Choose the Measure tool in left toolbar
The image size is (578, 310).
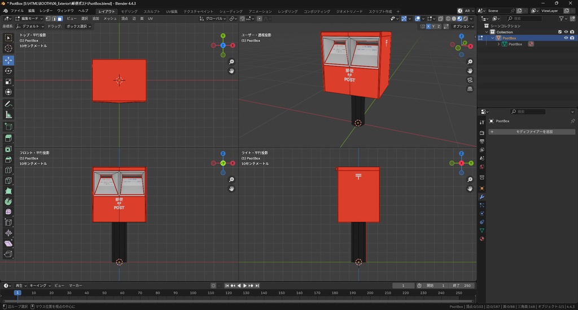(8, 114)
